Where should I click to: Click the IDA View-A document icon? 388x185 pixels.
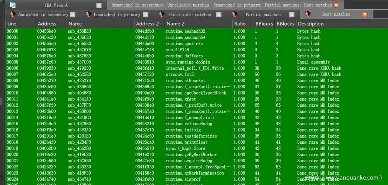coord(12,5)
